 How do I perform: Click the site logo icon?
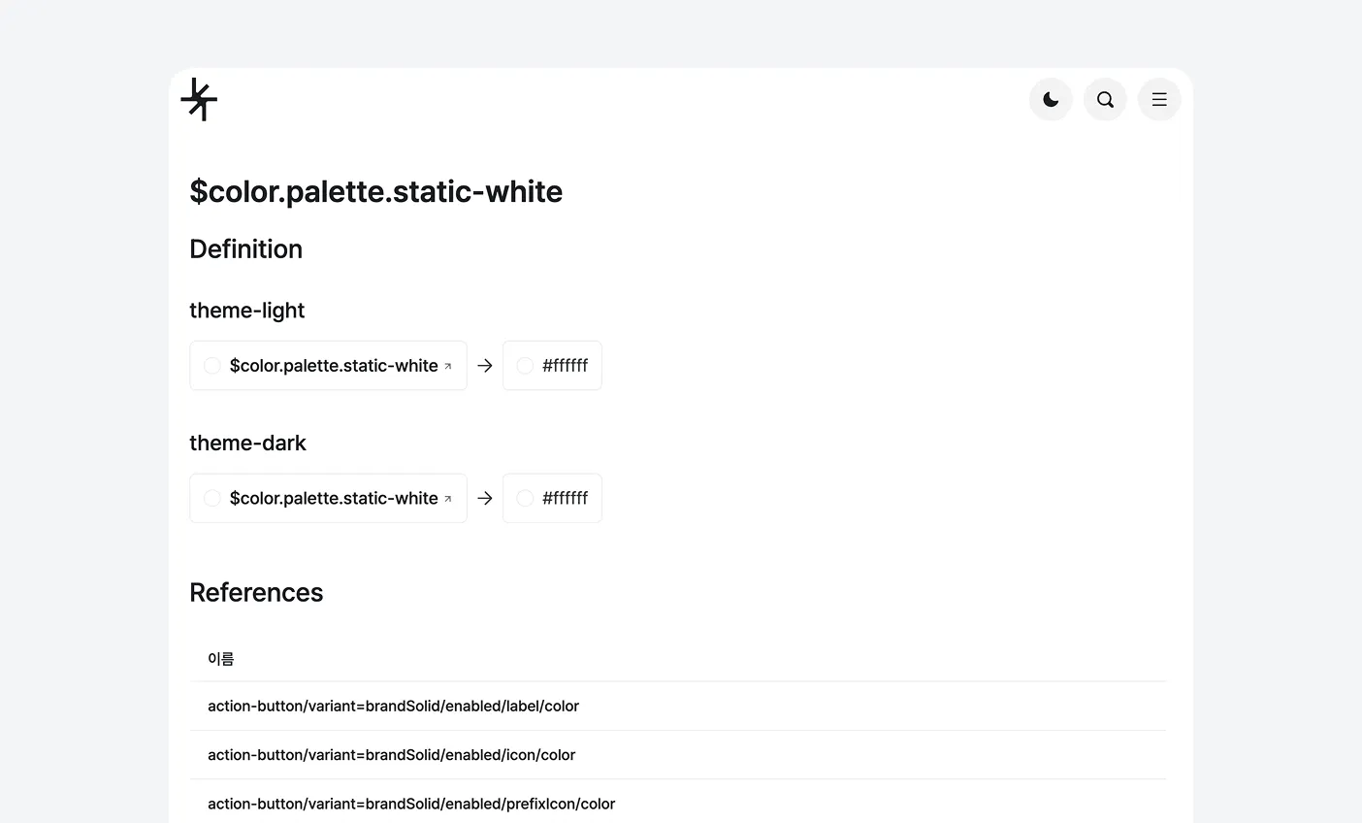click(x=199, y=99)
